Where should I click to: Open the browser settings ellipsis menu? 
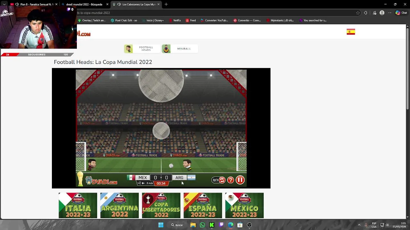389,13
